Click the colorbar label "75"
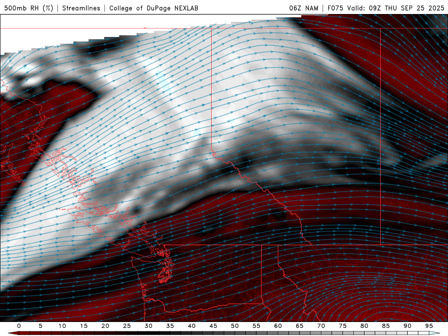The height and width of the screenshot is (336, 448). pos(343,326)
